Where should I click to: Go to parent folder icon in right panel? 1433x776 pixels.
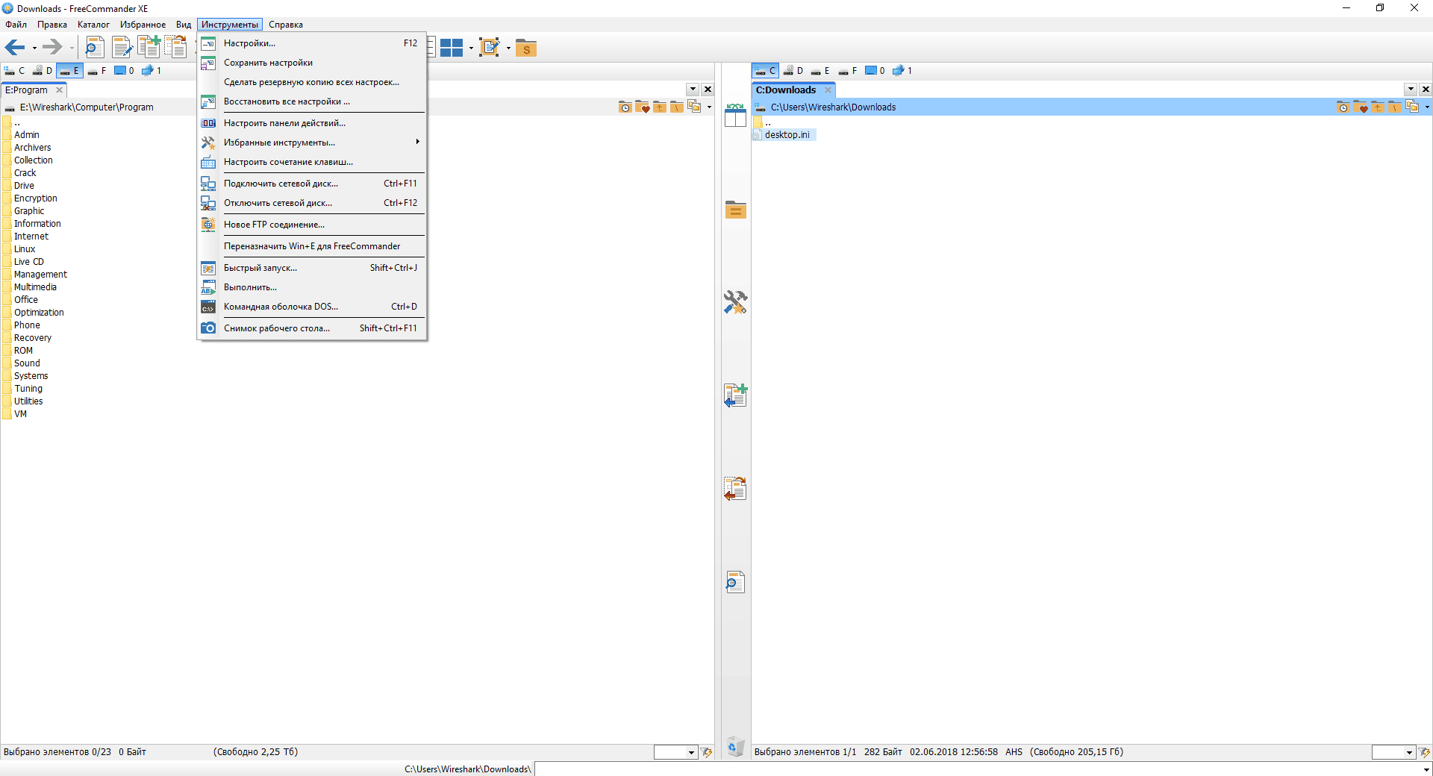pyautogui.click(x=1378, y=107)
